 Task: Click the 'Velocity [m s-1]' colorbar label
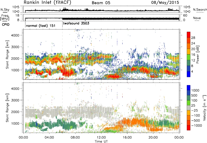coord(204,108)
